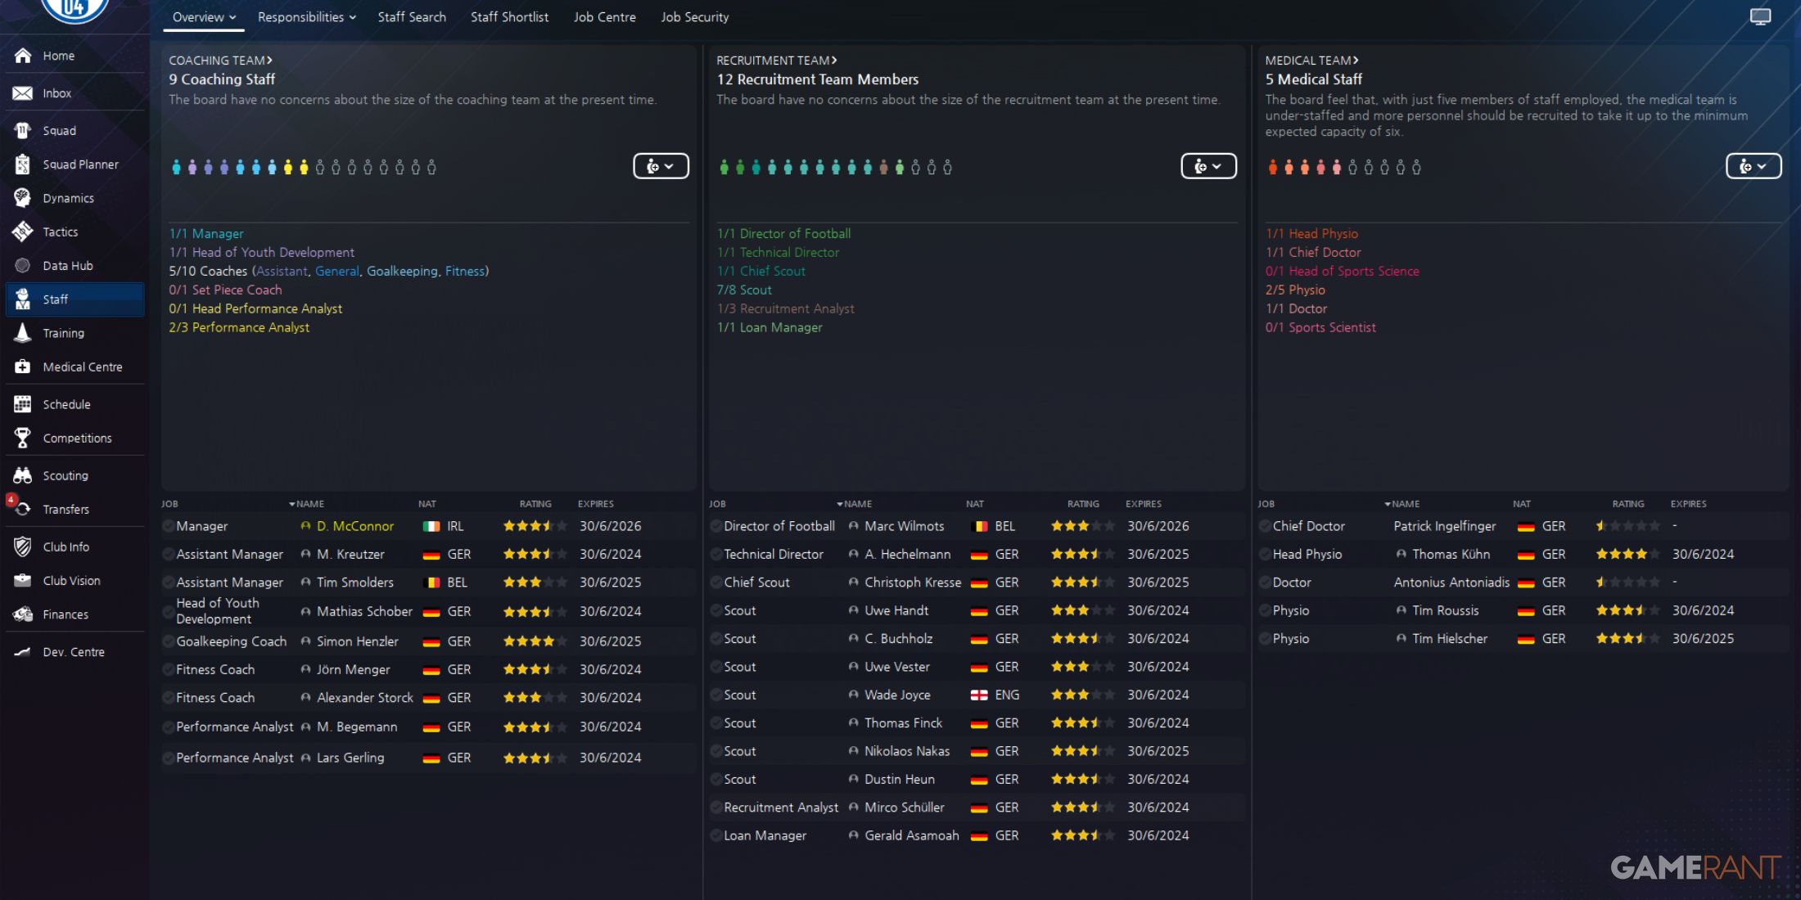Open the Medical Team add-staff dropdown
This screenshot has width=1801, height=900.
tap(1754, 166)
